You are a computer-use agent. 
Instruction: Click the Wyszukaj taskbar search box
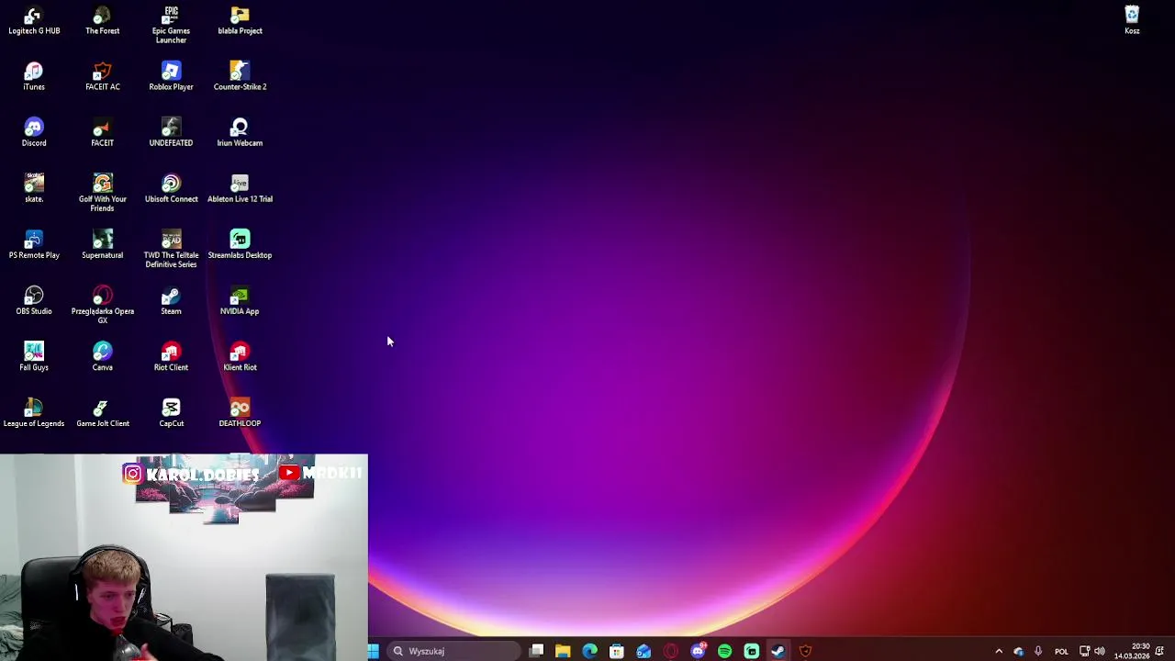[453, 651]
